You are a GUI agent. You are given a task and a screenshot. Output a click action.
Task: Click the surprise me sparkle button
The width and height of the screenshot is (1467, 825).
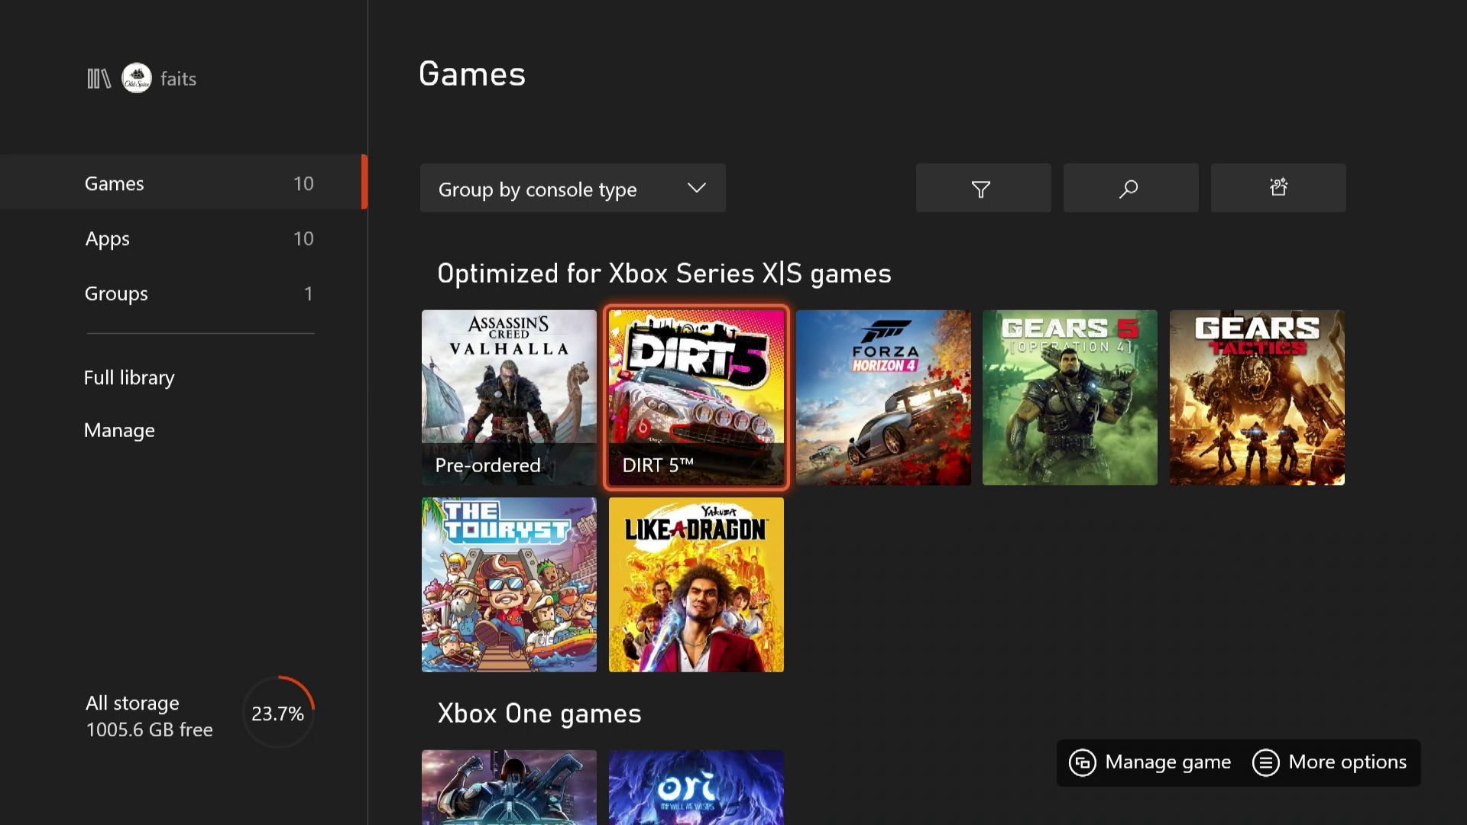[1278, 188]
